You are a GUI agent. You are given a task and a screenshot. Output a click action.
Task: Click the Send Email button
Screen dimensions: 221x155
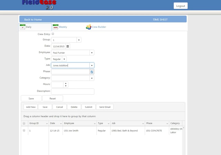[x=105, y=107]
